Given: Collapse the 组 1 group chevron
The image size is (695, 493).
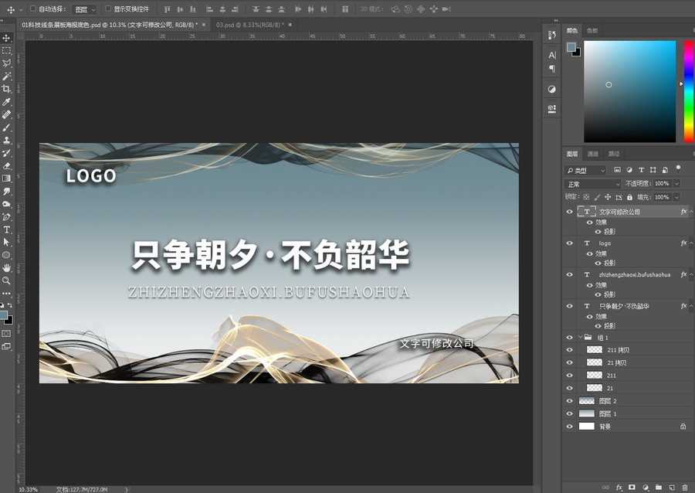Looking at the screenshot, I should tap(580, 338).
